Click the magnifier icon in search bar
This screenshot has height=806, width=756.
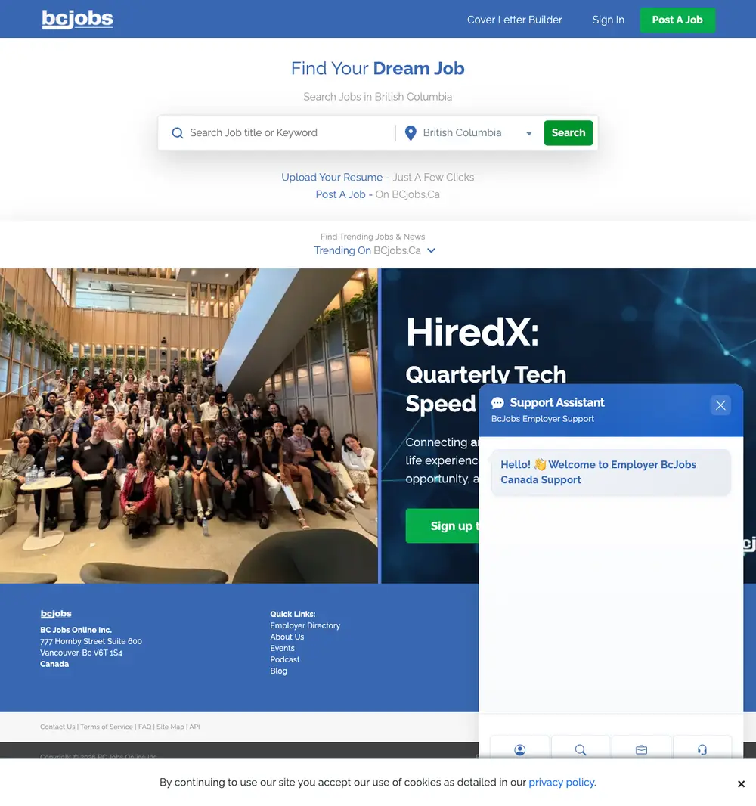[x=178, y=132]
